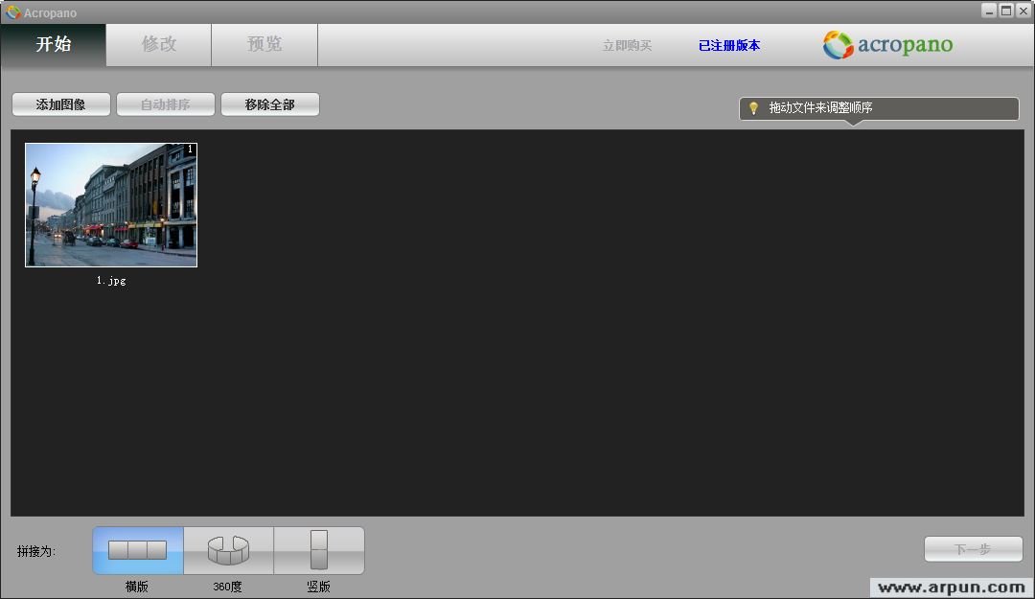The height and width of the screenshot is (599, 1035).
Task: Click the 拖动文件来调整顺序 tip bar
Action: (877, 108)
